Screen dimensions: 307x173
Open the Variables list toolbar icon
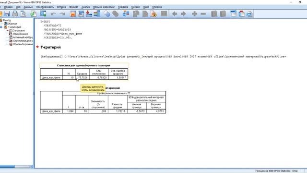(x=97, y=14)
